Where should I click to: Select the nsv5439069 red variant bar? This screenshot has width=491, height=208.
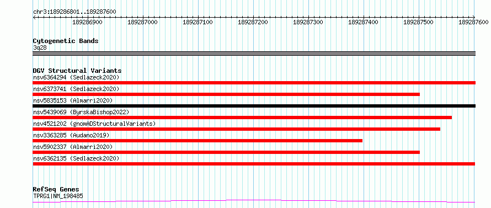pyautogui.click(x=242, y=118)
